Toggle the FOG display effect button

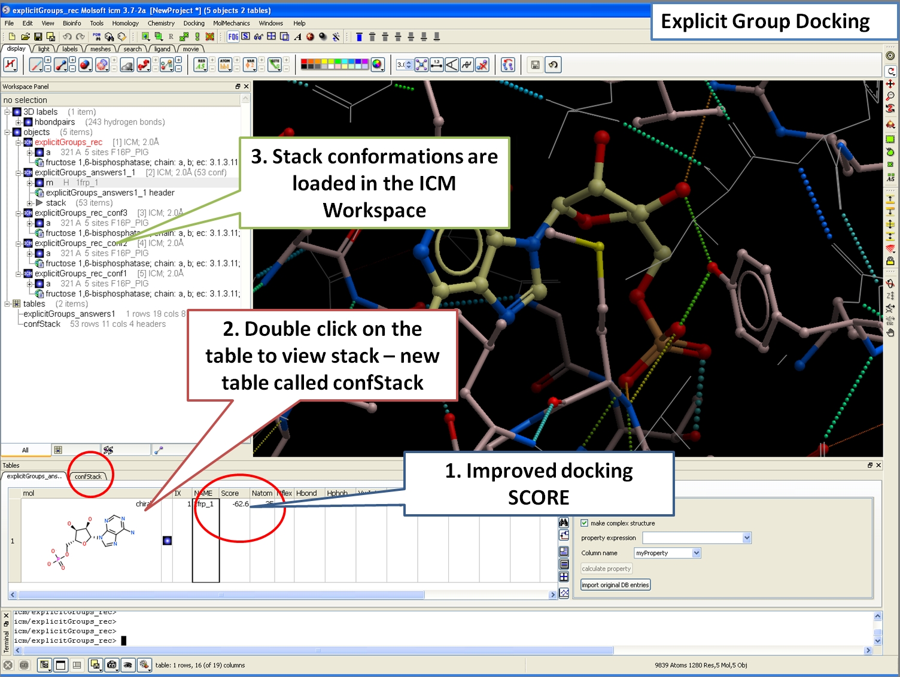[233, 37]
